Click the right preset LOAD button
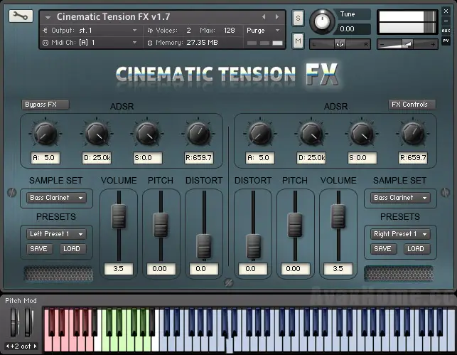 416,249
